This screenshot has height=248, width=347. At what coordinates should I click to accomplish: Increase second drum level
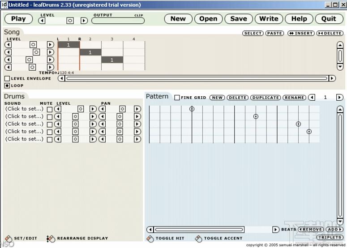tap(93, 116)
